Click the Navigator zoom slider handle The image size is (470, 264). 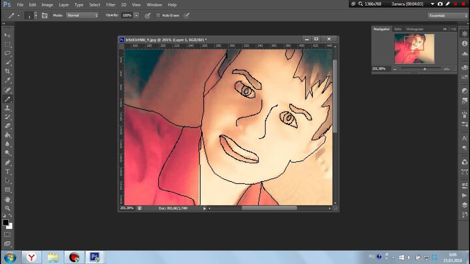(x=425, y=69)
